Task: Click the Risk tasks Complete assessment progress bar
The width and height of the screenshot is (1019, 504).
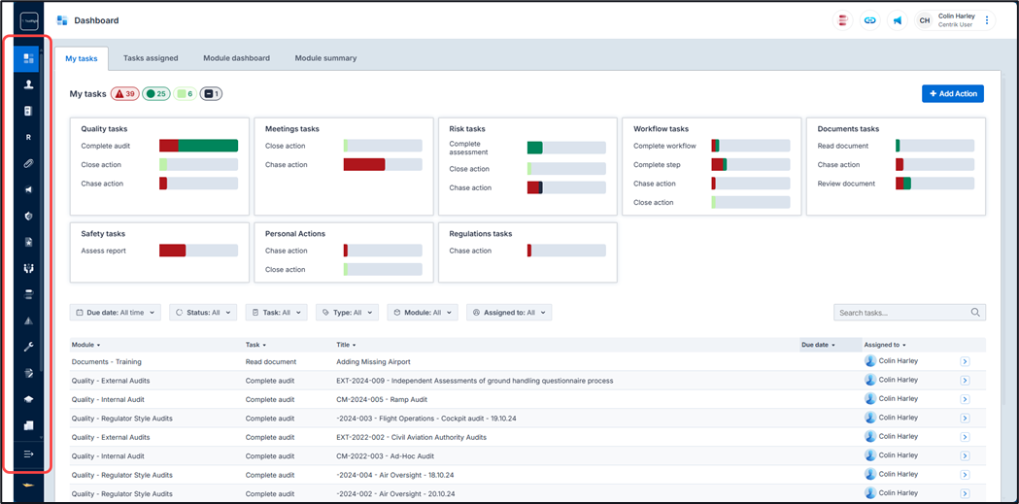Action: coord(566,148)
